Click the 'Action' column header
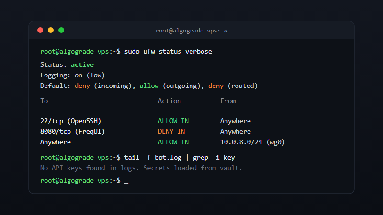 (169, 101)
